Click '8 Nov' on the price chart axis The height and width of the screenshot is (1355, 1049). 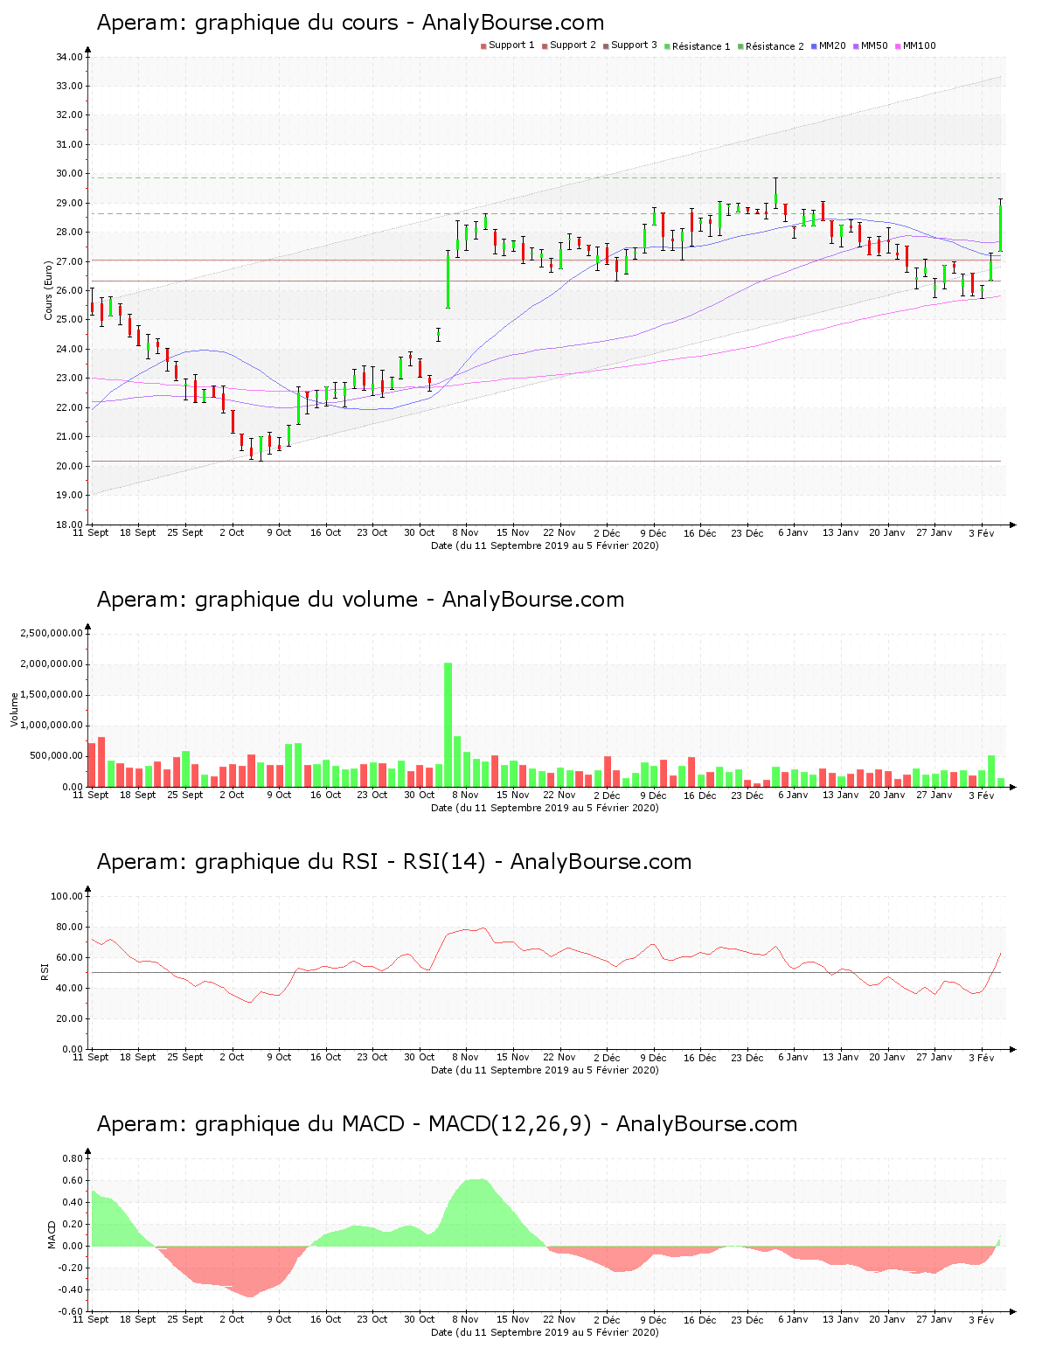(x=465, y=532)
